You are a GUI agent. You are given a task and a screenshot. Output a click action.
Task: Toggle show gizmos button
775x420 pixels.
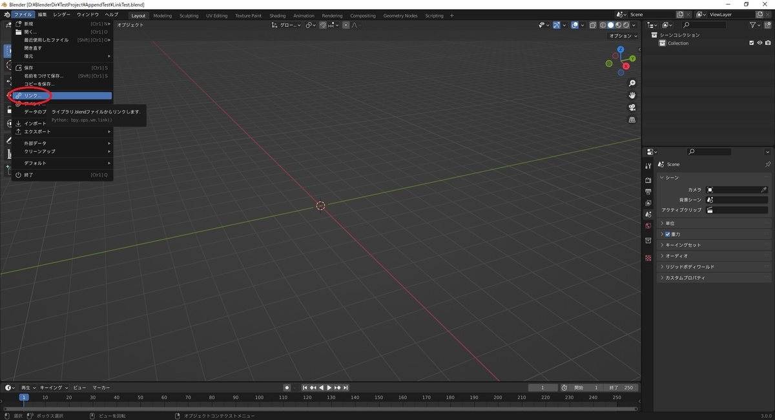pyautogui.click(x=555, y=25)
